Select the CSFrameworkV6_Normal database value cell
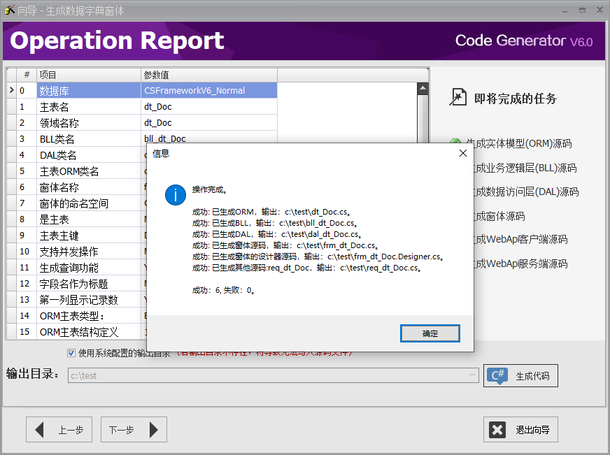This screenshot has height=455, width=610. point(208,91)
